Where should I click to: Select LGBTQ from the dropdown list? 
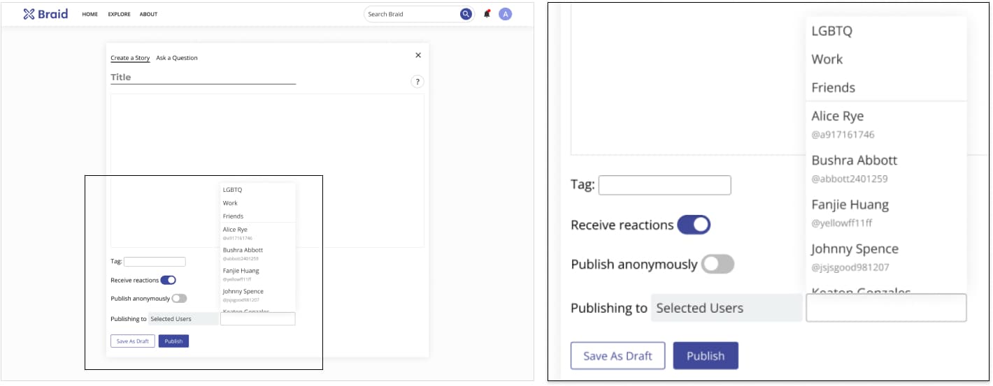[233, 190]
